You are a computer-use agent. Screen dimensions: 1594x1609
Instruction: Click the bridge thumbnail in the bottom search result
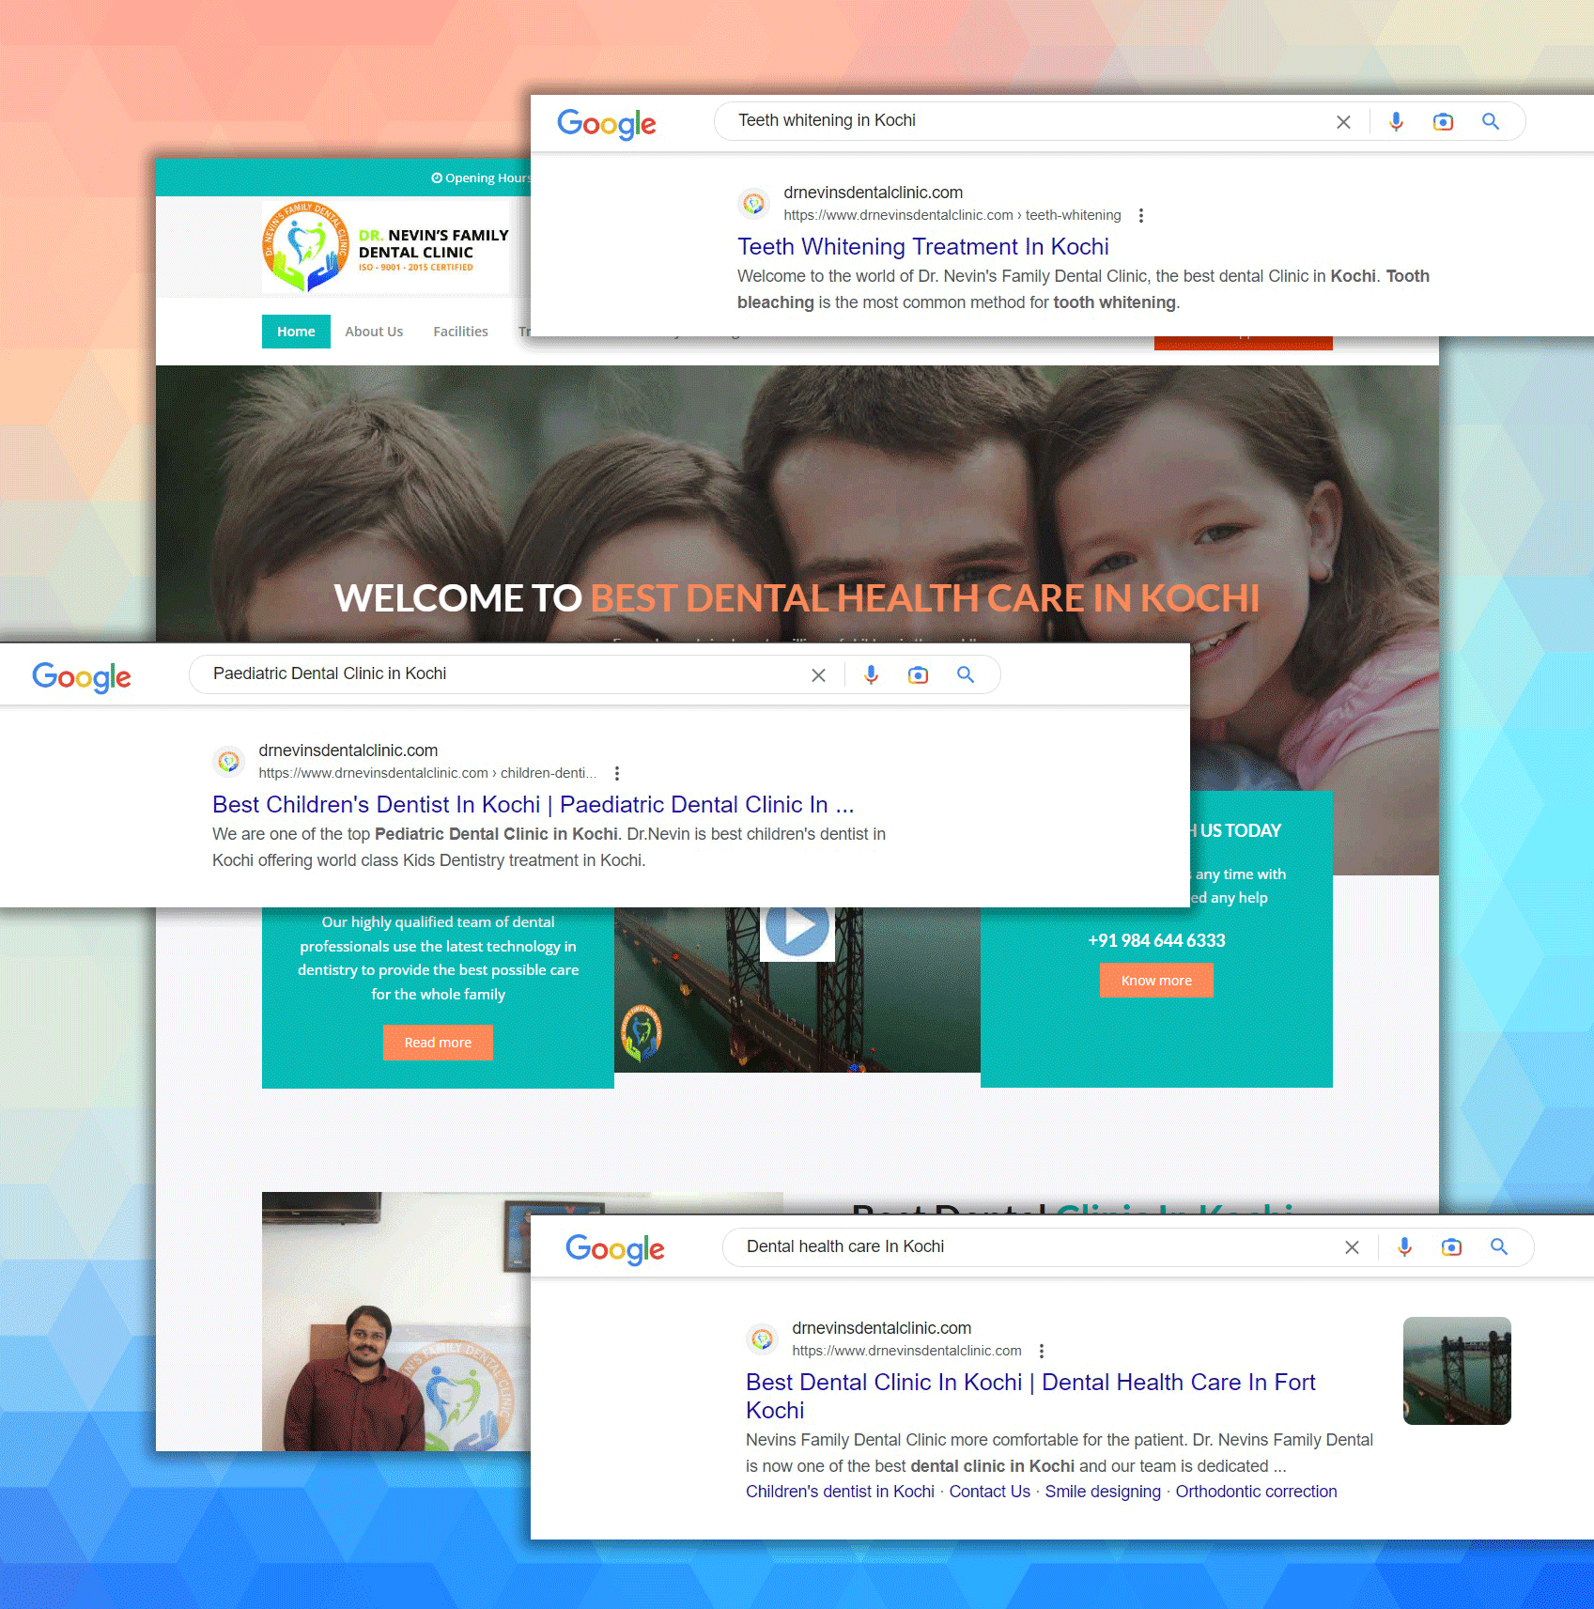(1457, 1370)
